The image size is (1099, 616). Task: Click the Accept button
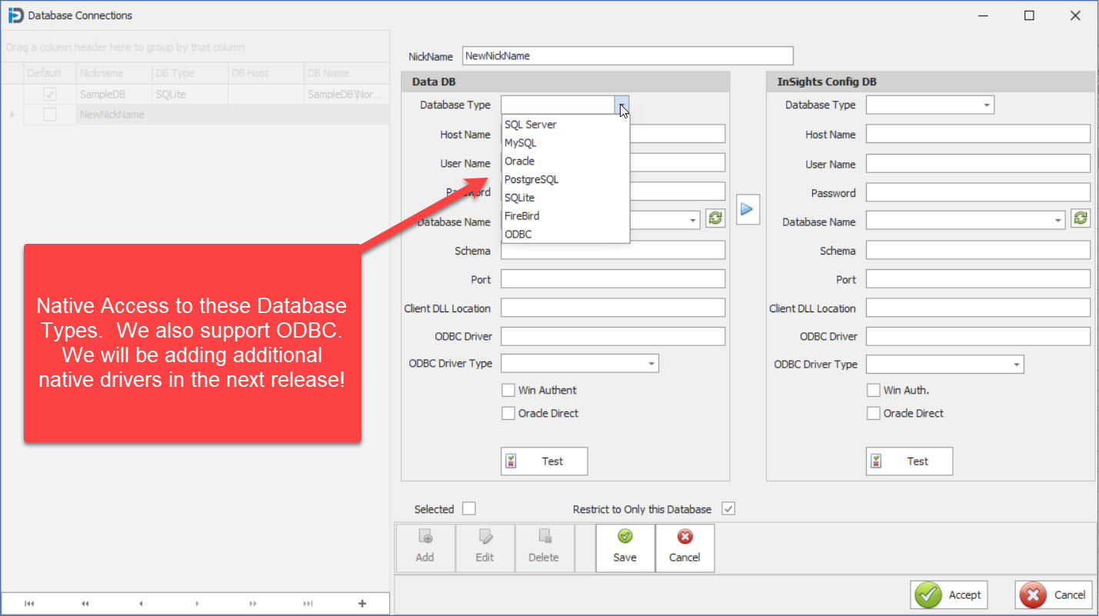tap(949, 594)
